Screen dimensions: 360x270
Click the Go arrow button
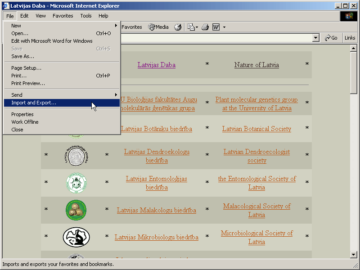pos(331,38)
